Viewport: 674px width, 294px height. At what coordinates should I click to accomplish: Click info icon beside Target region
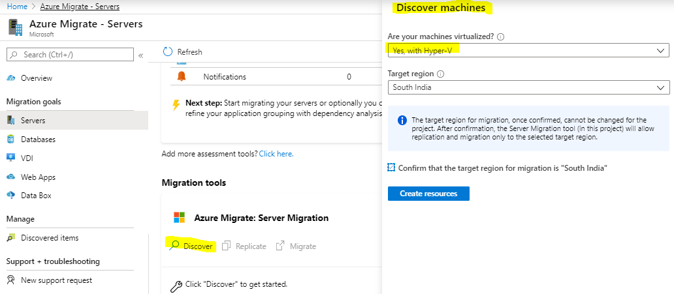click(441, 74)
